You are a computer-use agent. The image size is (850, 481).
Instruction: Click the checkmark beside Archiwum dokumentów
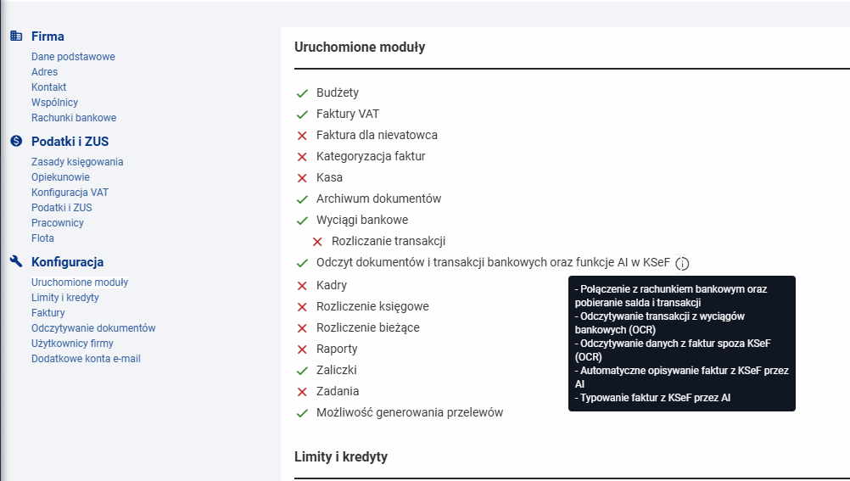click(x=302, y=199)
